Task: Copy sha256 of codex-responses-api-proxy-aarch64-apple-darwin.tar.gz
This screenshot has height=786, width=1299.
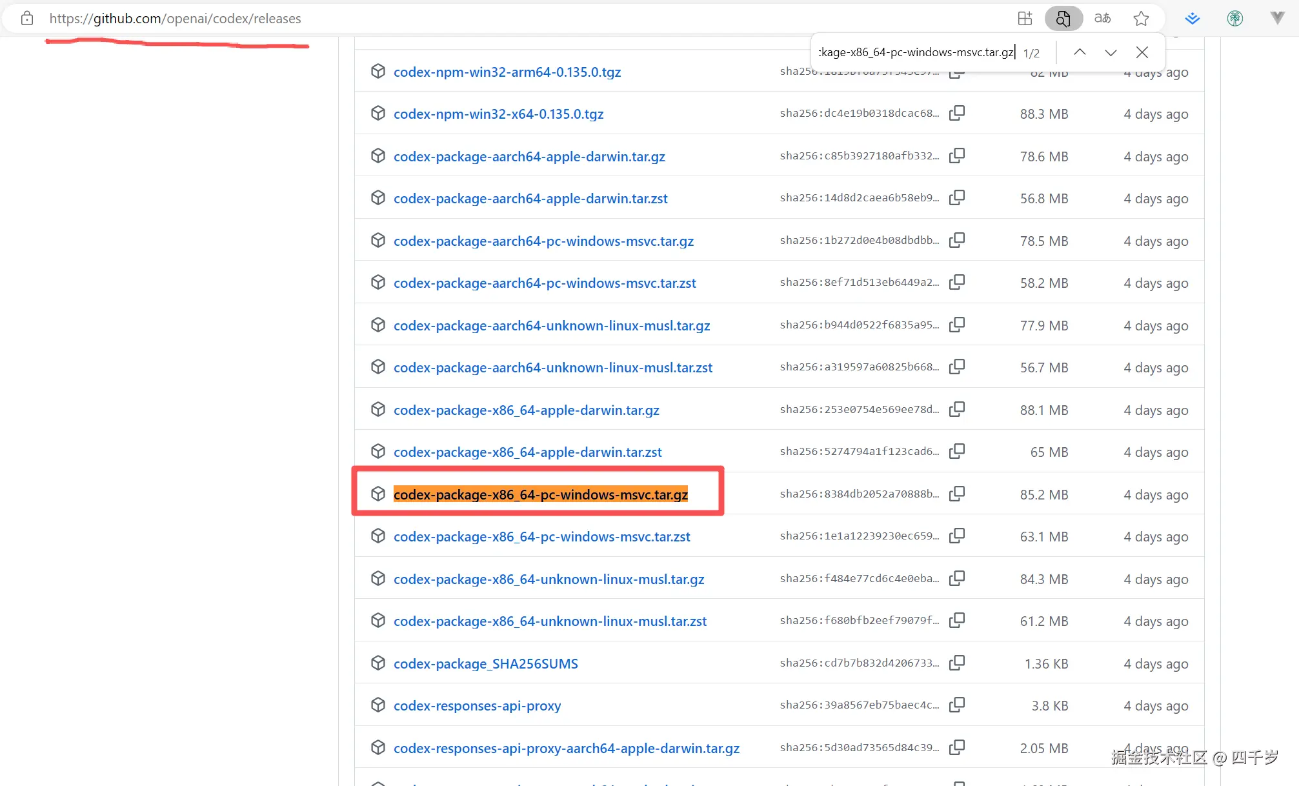Action: point(957,747)
